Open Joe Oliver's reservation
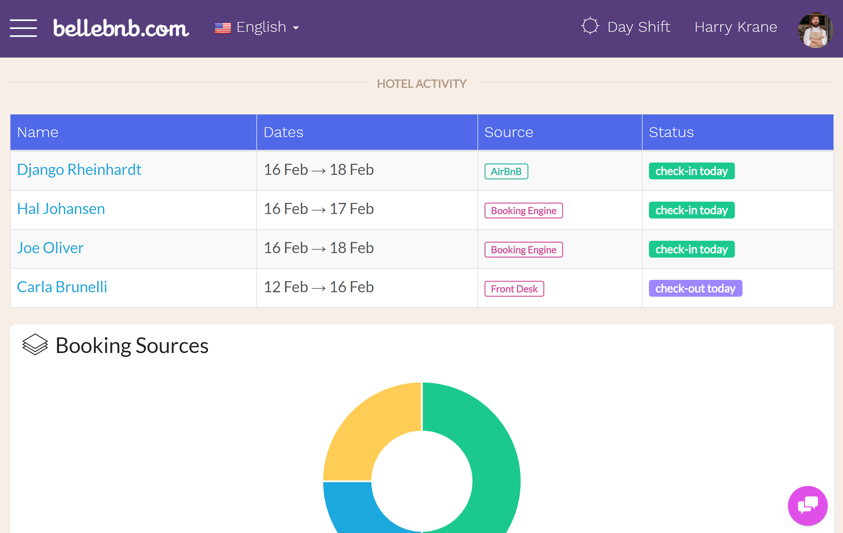This screenshot has height=533, width=843. tap(50, 248)
